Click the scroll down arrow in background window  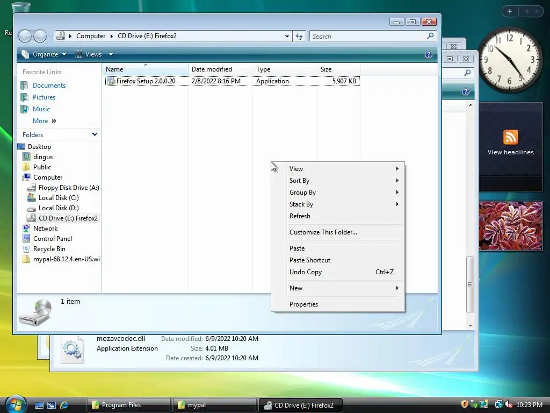471,325
